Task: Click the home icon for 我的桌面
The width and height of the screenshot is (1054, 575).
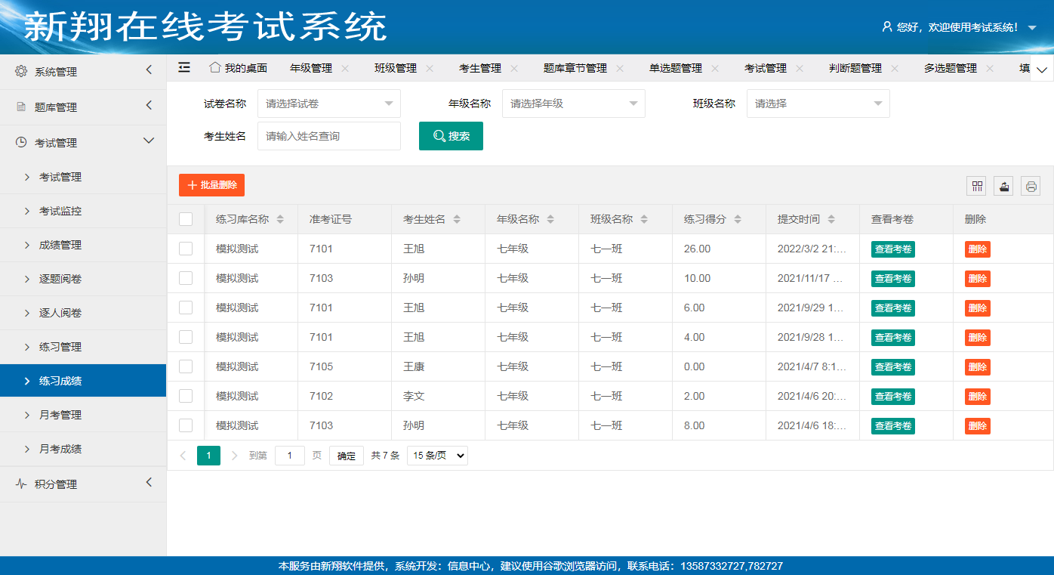Action: point(215,68)
